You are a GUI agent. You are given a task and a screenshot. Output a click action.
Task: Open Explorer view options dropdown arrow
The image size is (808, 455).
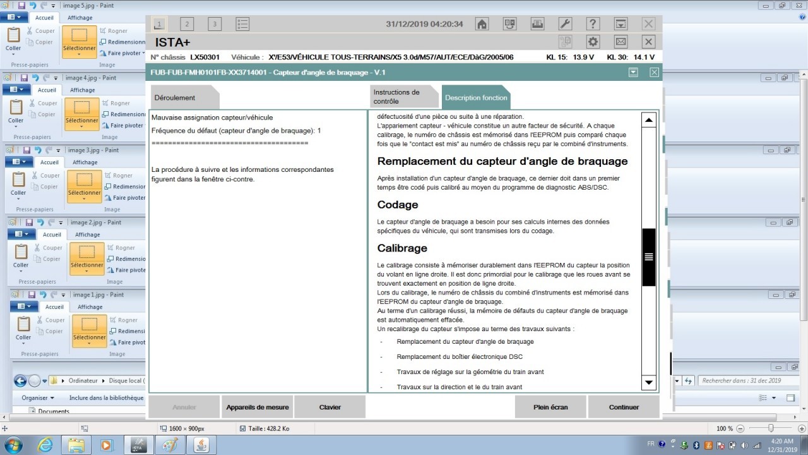pyautogui.click(x=774, y=398)
